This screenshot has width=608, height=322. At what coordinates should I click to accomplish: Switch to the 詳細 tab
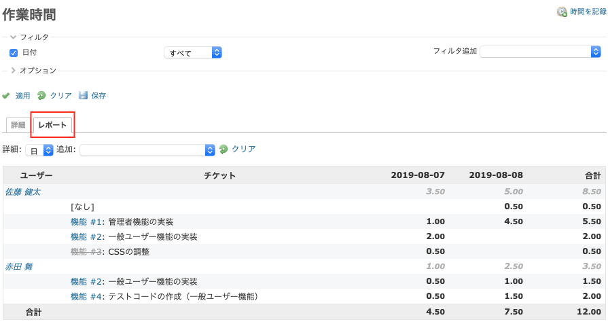(18, 125)
